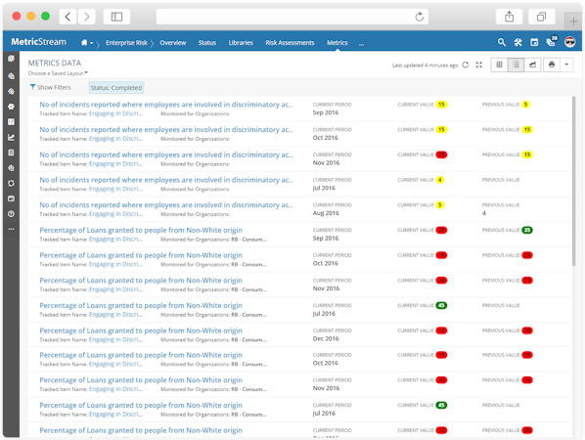The image size is (585, 440).
Task: Open the search magnifier in the header
Action: (502, 42)
